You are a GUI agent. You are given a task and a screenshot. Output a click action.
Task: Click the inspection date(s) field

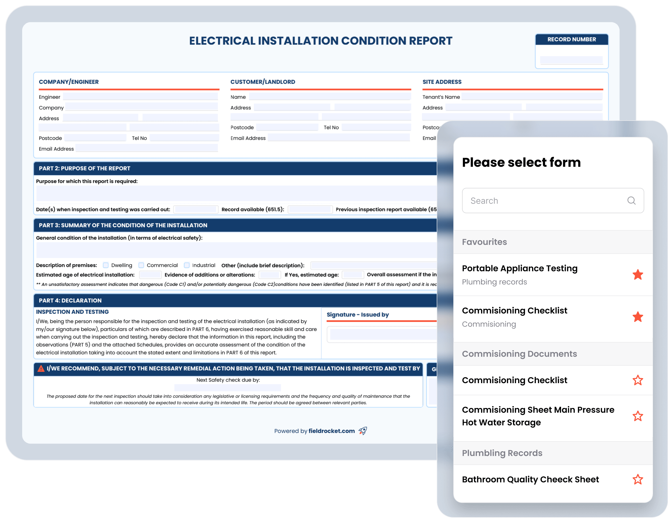[195, 209]
